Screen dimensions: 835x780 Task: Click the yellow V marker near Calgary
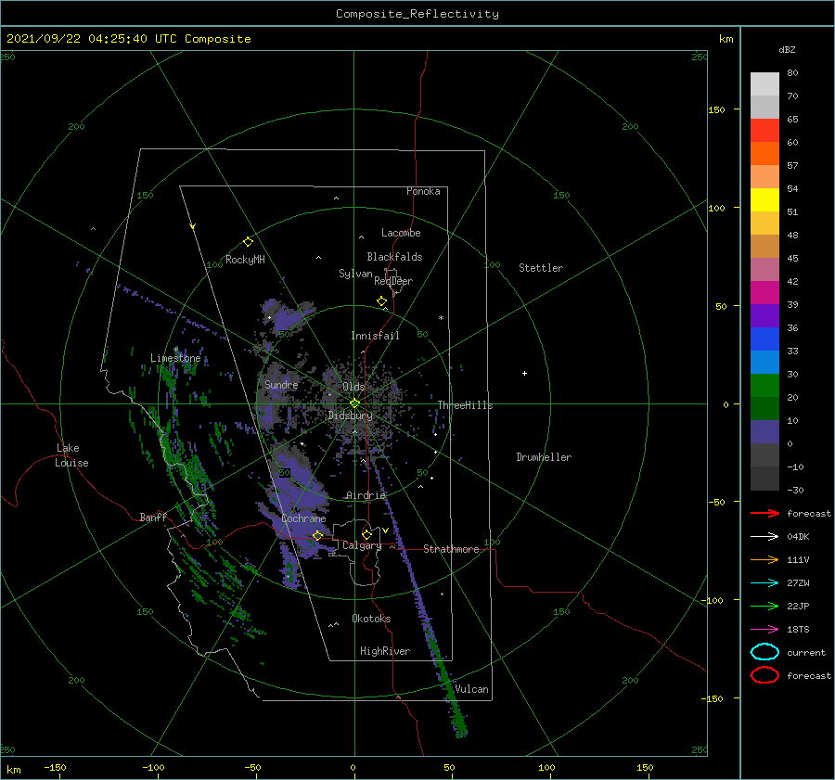[385, 531]
